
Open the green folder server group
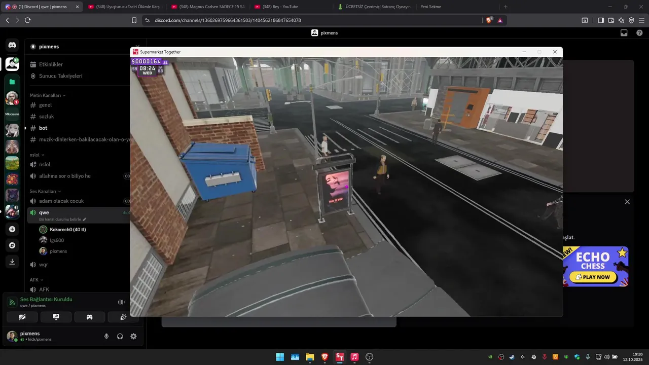(12, 82)
